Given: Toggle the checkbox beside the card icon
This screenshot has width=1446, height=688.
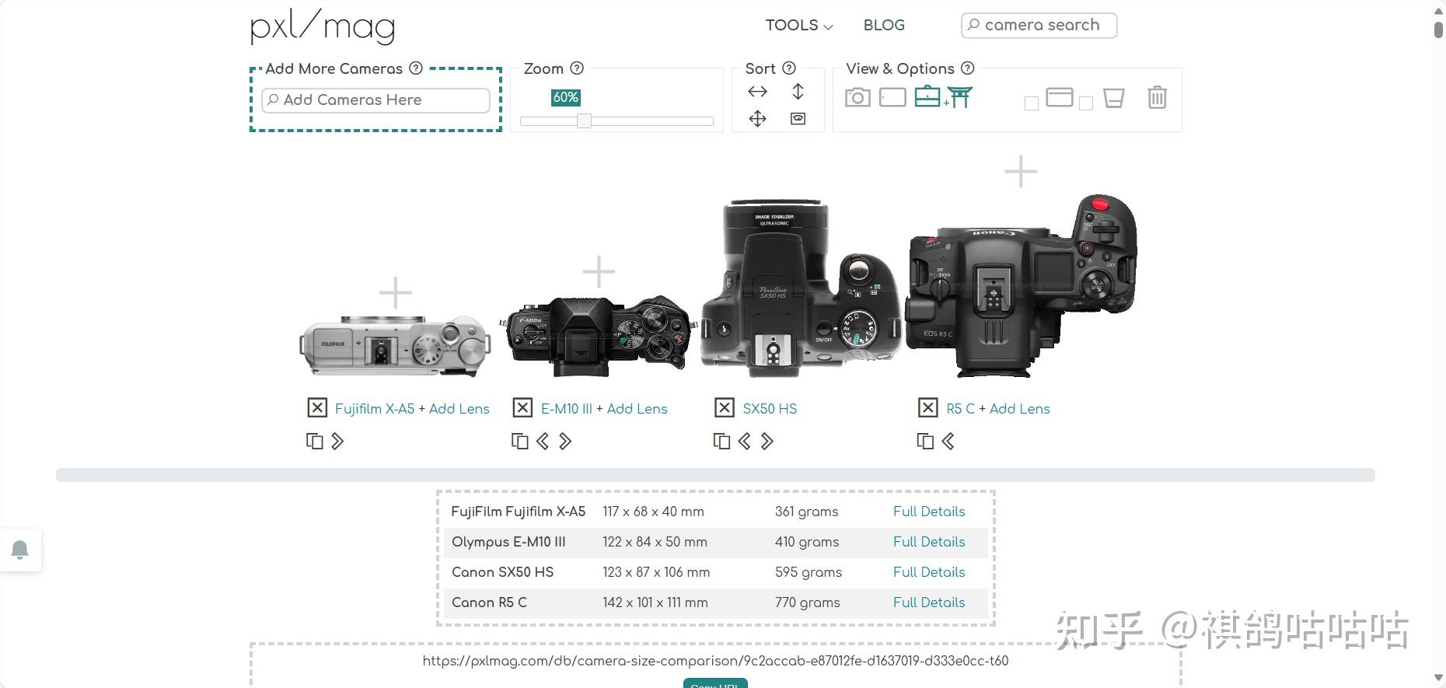Looking at the screenshot, I should pos(1032,103).
